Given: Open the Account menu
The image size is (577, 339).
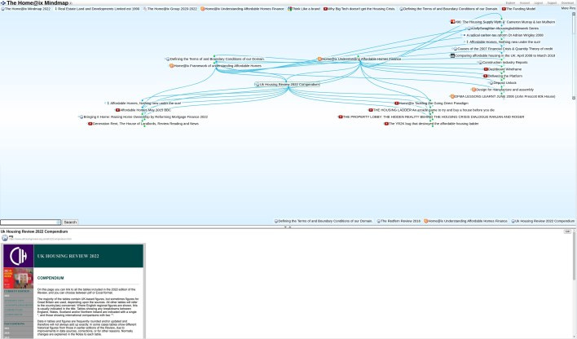Looking at the screenshot, I should click(x=524, y=3).
